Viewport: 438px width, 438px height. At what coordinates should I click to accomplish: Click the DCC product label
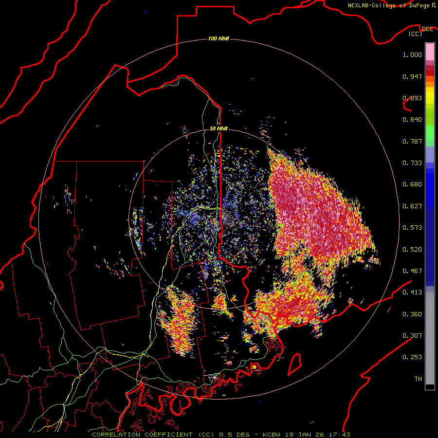[x=428, y=29]
